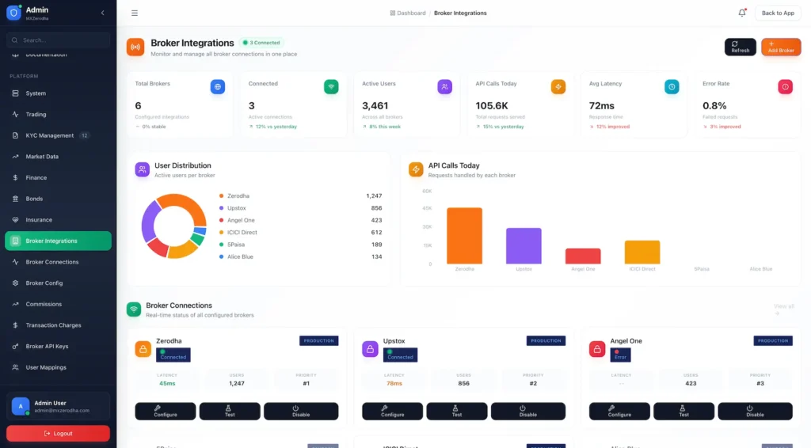Click the Upstox lock icon
Image resolution: width=811 pixels, height=448 pixels.
point(371,349)
